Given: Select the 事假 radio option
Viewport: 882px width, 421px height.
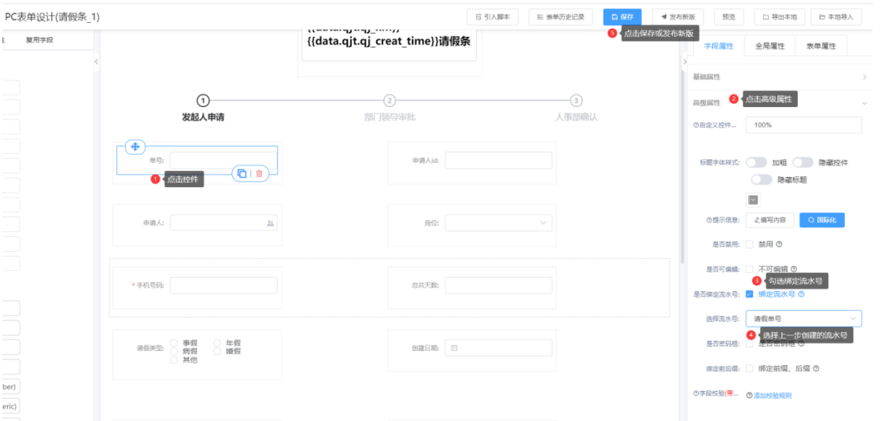Looking at the screenshot, I should (174, 343).
